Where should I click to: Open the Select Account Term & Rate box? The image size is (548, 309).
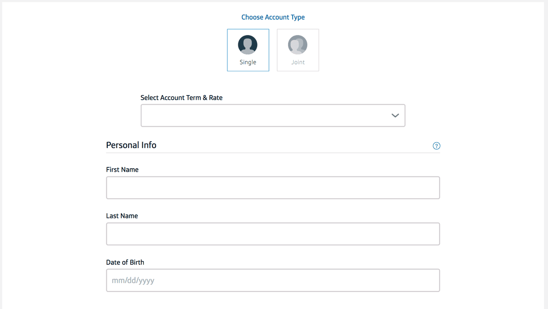(x=265, y=116)
